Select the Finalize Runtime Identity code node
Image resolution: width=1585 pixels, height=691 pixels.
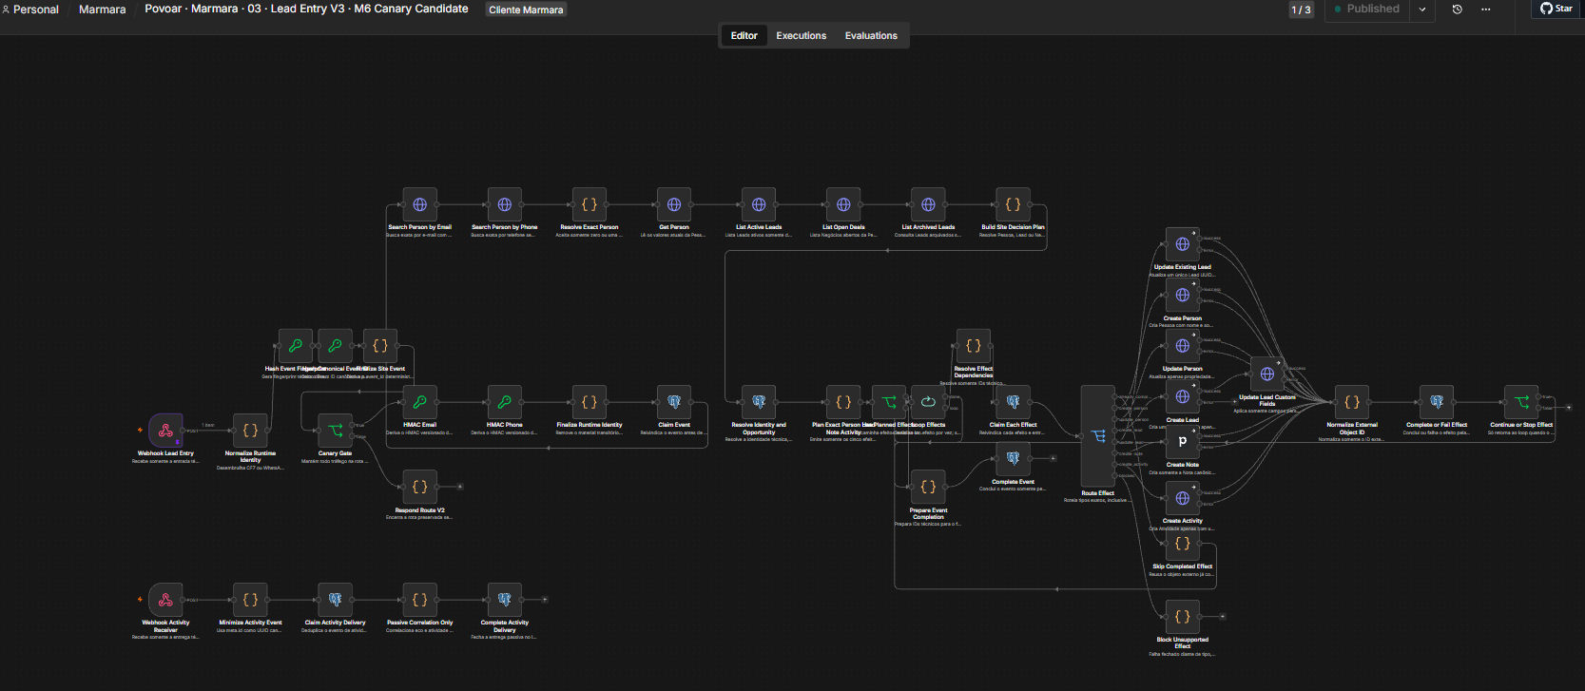point(590,402)
